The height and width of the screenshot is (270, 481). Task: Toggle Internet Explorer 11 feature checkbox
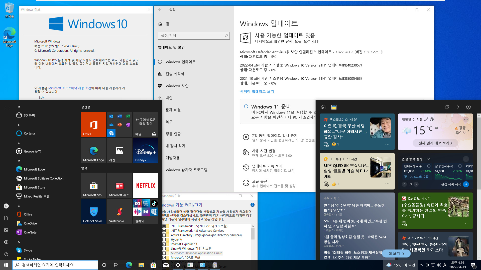click(164, 244)
